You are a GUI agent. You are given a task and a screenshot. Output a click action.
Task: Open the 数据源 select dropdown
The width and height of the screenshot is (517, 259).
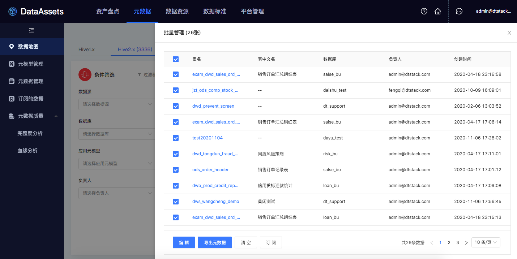point(116,104)
